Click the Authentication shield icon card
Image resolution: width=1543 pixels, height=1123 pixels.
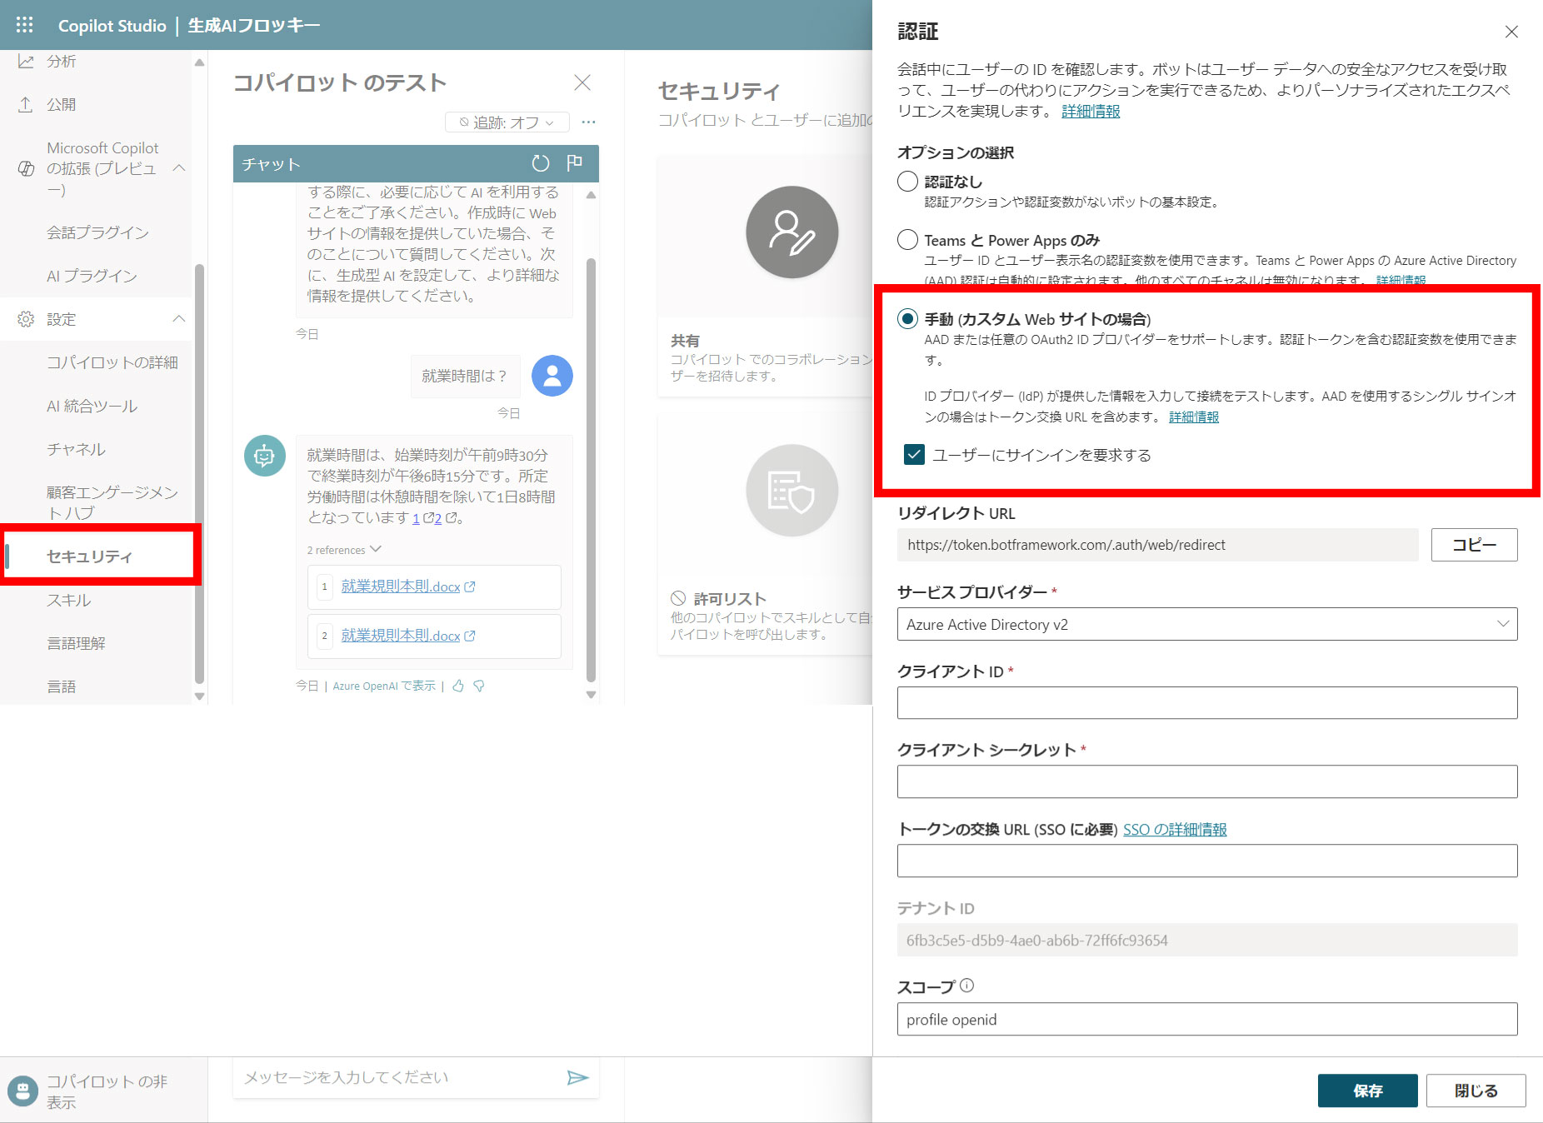791,490
